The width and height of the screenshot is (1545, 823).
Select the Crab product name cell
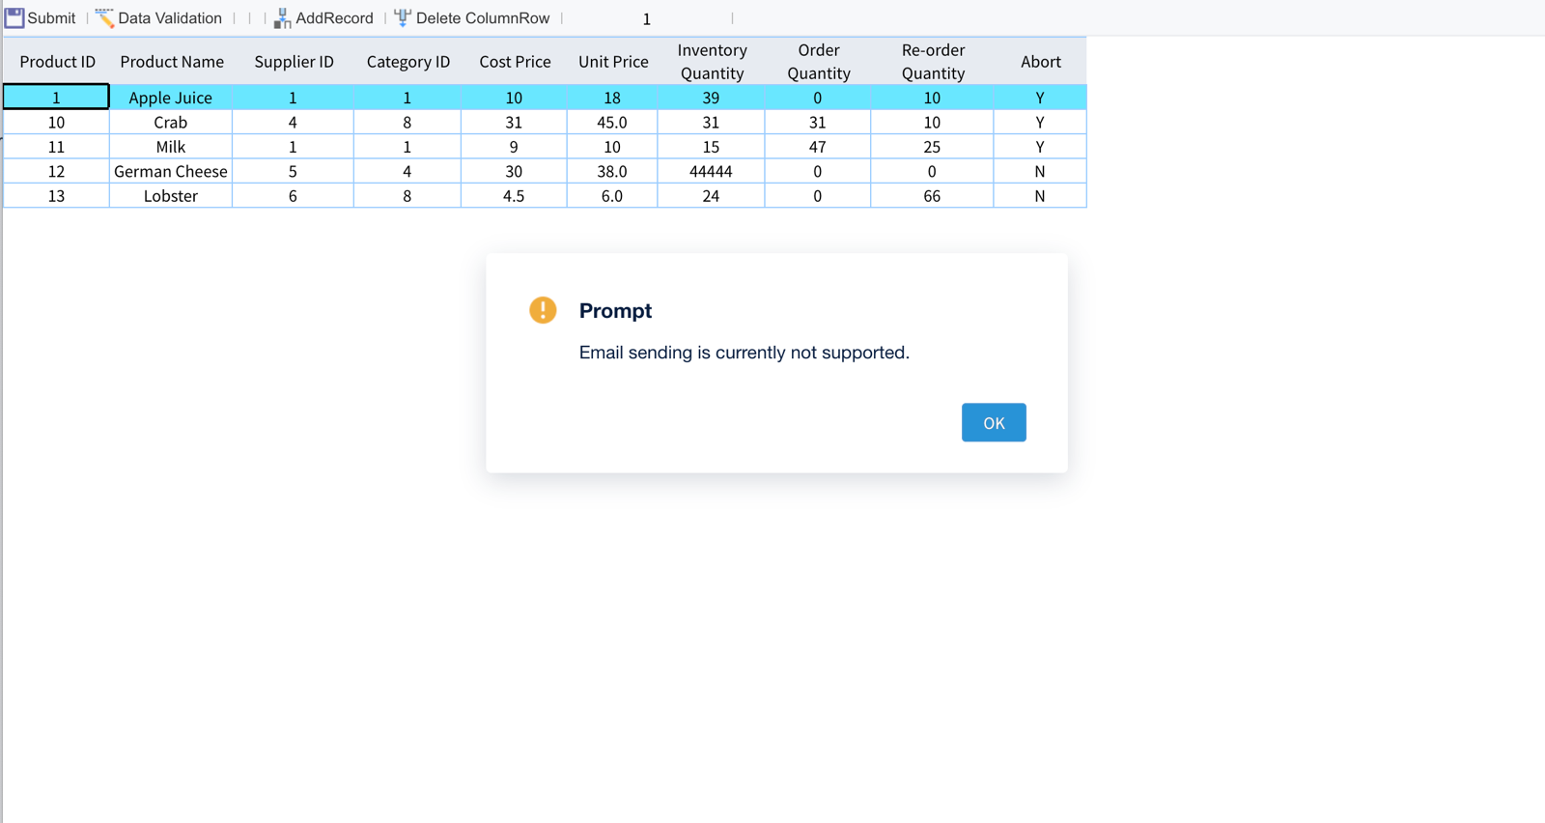pyautogui.click(x=171, y=123)
